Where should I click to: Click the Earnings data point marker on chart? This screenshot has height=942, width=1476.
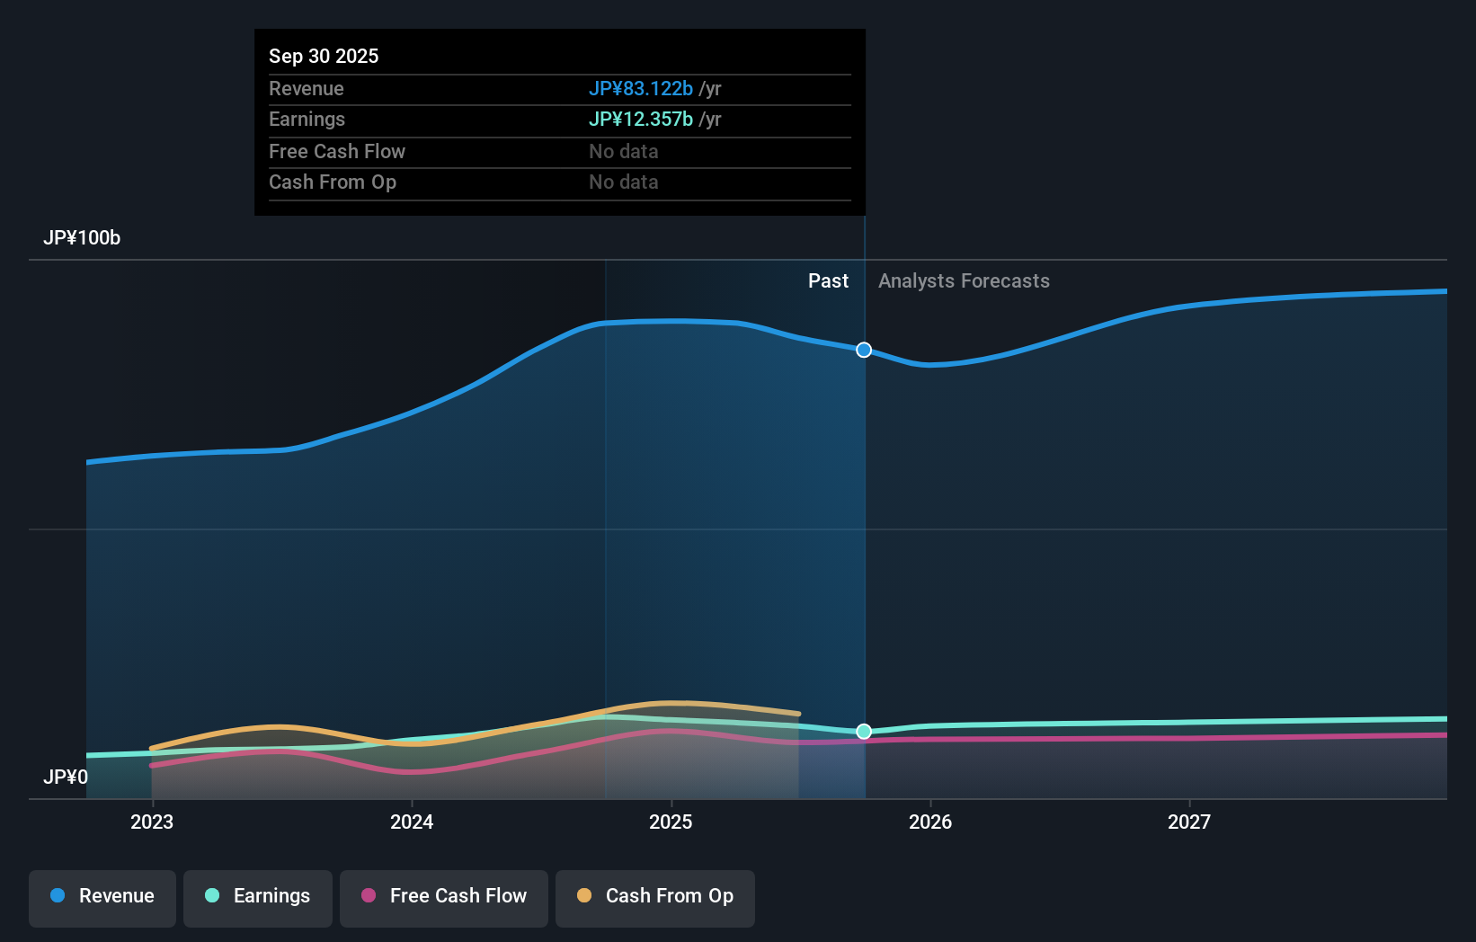[864, 732]
